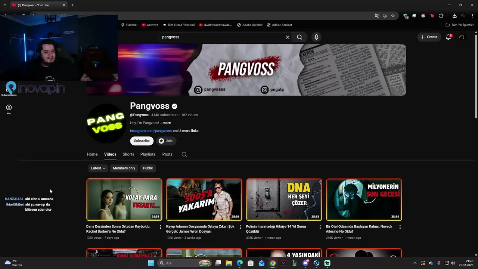Open the Latest sort dropdown

point(98,168)
